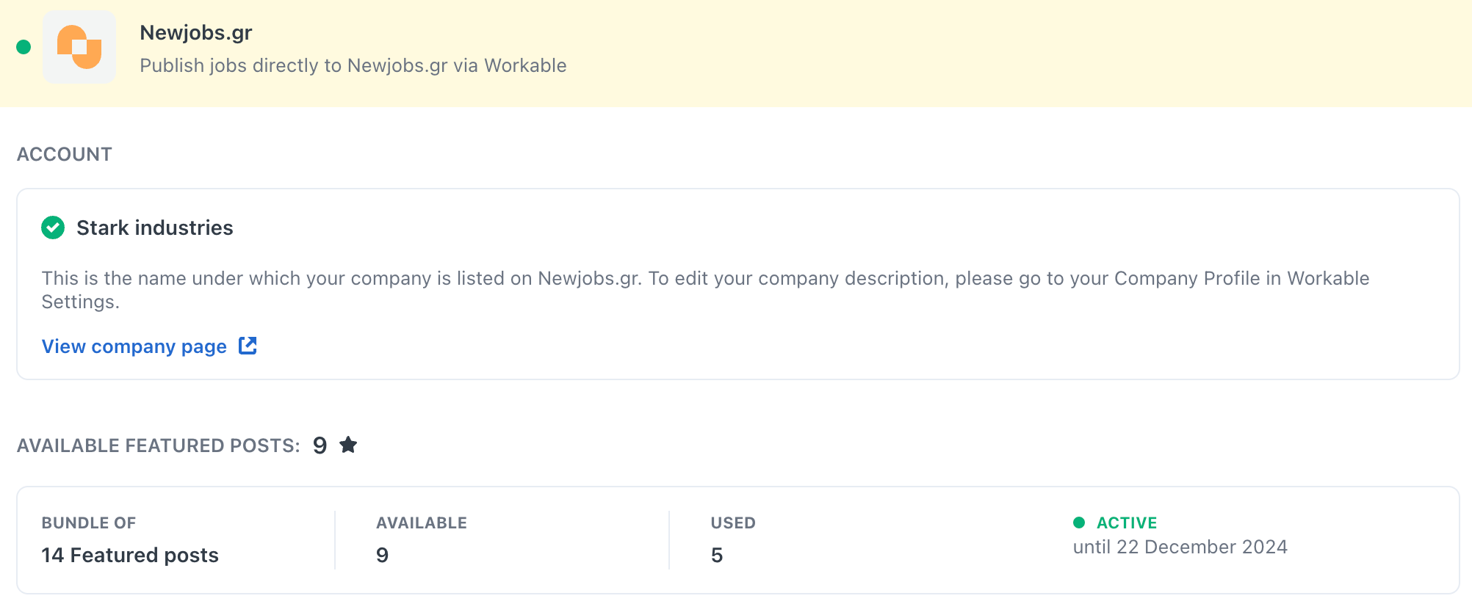Click the external link arrow icon

pos(248,346)
